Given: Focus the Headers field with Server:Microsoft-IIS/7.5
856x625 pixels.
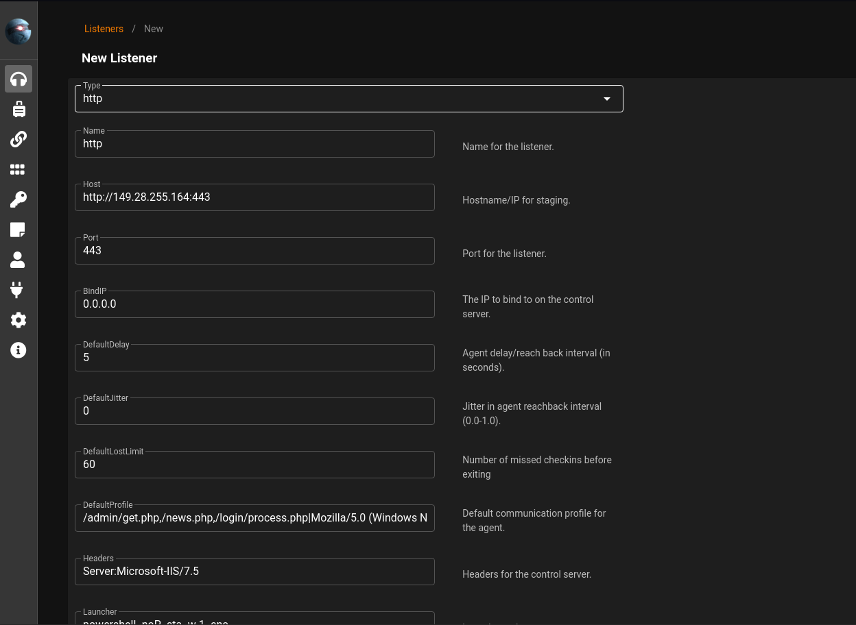Looking at the screenshot, I should point(254,572).
